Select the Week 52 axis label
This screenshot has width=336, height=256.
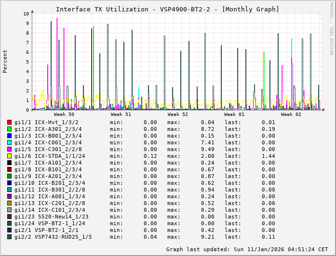point(178,115)
